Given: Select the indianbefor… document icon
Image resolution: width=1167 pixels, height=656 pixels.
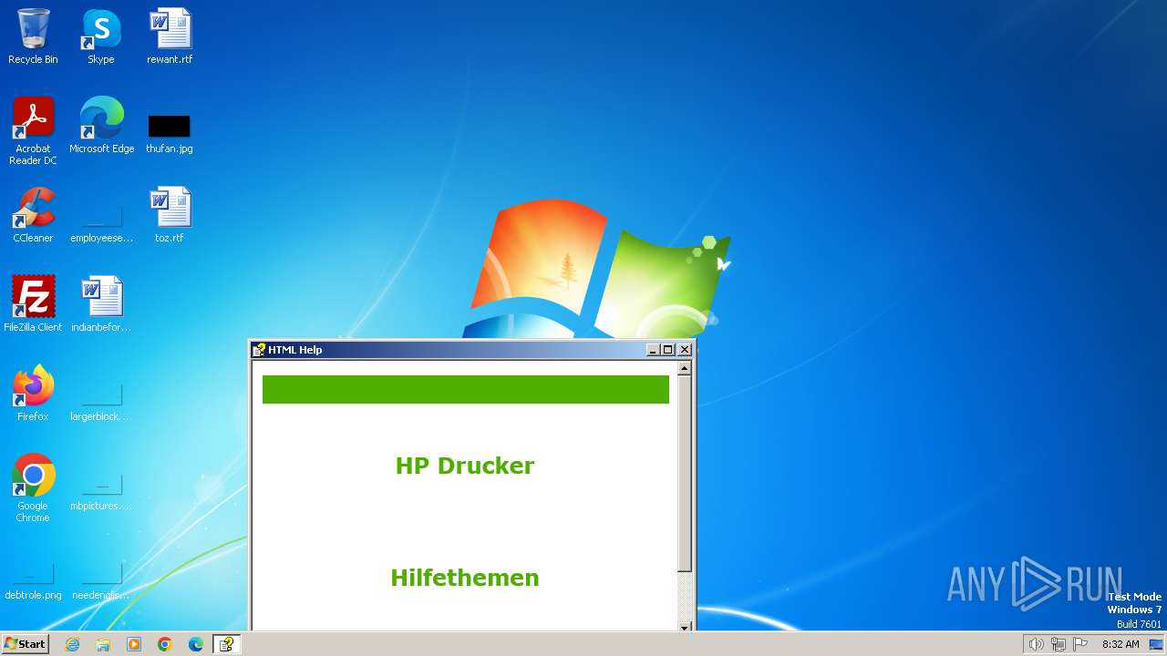Looking at the screenshot, I should tap(101, 304).
